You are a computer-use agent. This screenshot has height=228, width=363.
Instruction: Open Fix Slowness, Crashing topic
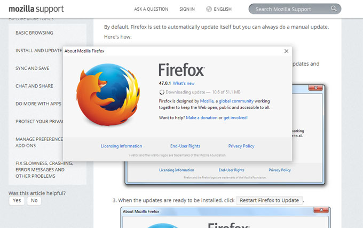[44, 170]
